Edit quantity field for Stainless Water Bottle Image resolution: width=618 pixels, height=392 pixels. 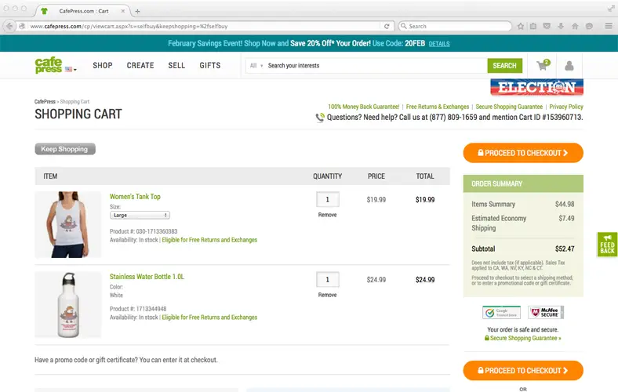tap(328, 280)
